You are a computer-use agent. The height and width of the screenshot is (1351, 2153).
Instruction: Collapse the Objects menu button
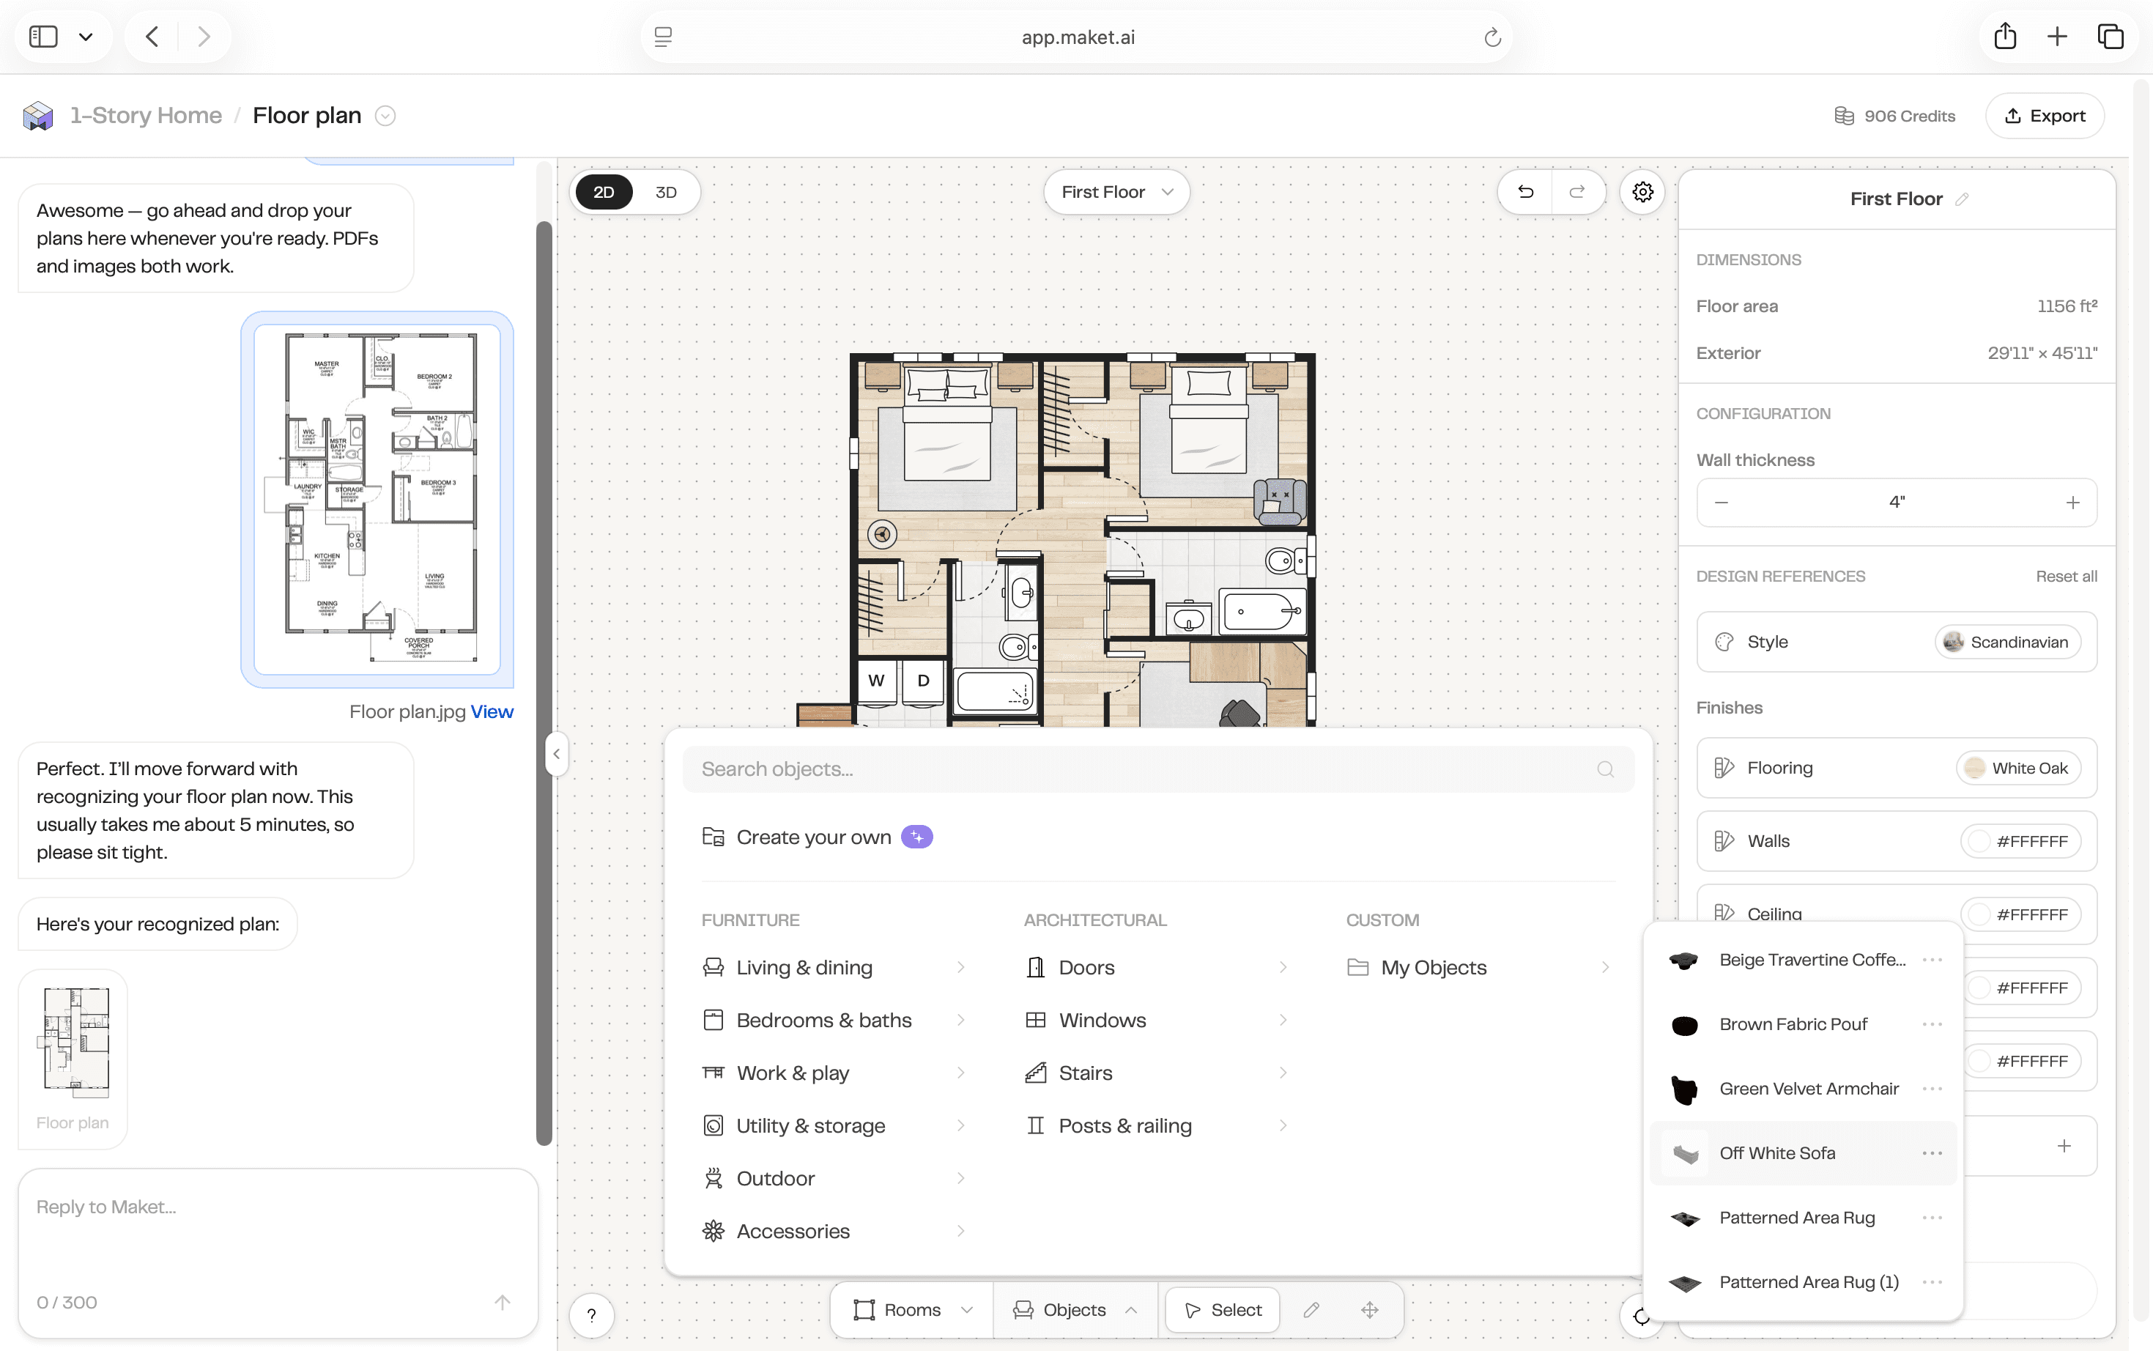[x=1075, y=1310]
